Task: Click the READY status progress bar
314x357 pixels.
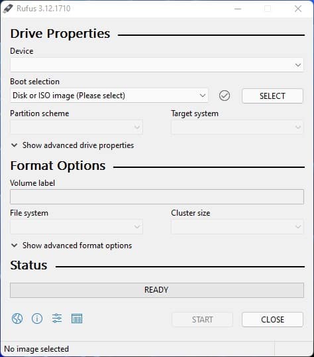Action: [x=157, y=290]
